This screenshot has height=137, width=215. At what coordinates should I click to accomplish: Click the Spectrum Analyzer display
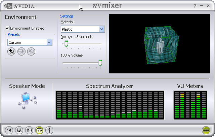(x=110, y=105)
